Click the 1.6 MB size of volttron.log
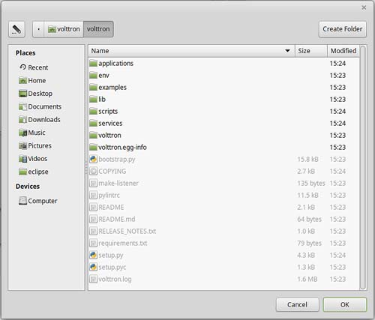 tap(307, 279)
